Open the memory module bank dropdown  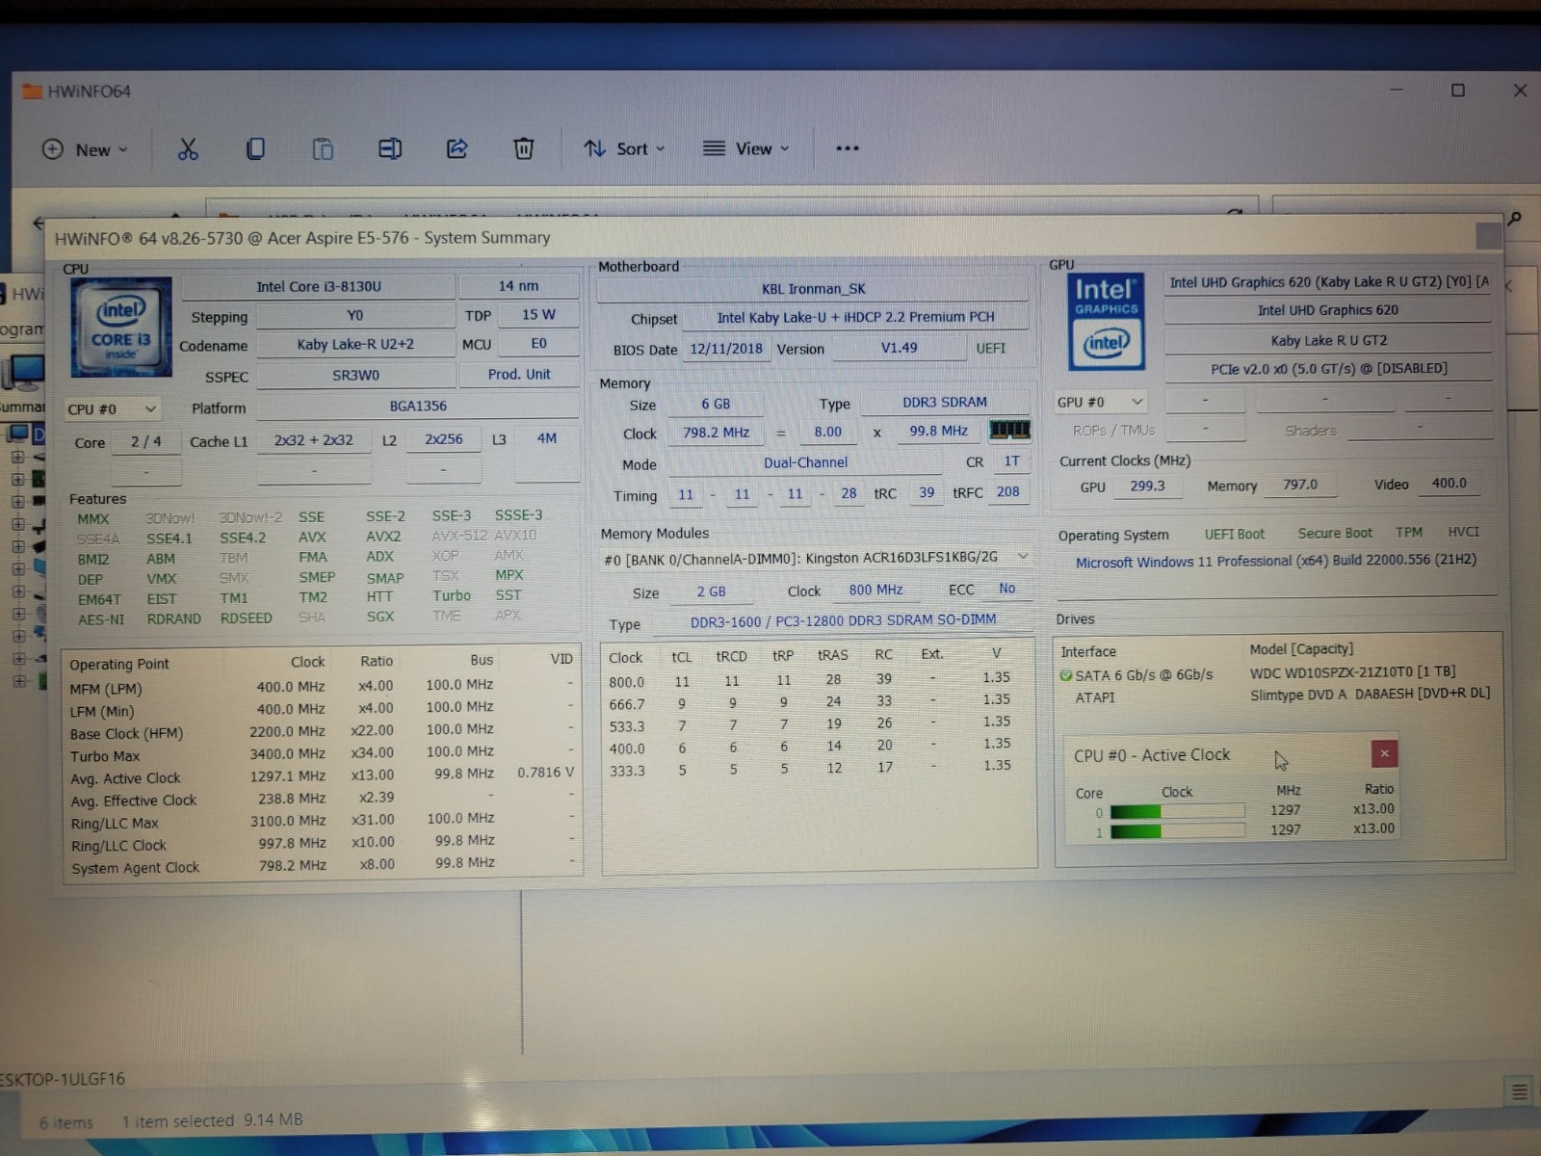tap(815, 558)
